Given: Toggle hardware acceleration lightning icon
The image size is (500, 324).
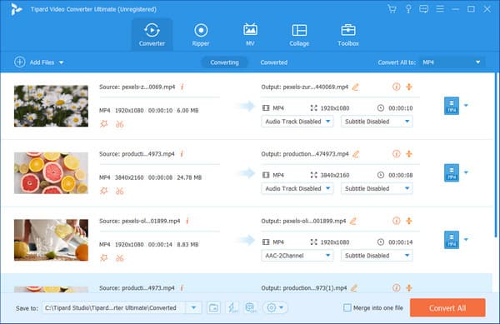Looking at the screenshot, I should [232, 307].
